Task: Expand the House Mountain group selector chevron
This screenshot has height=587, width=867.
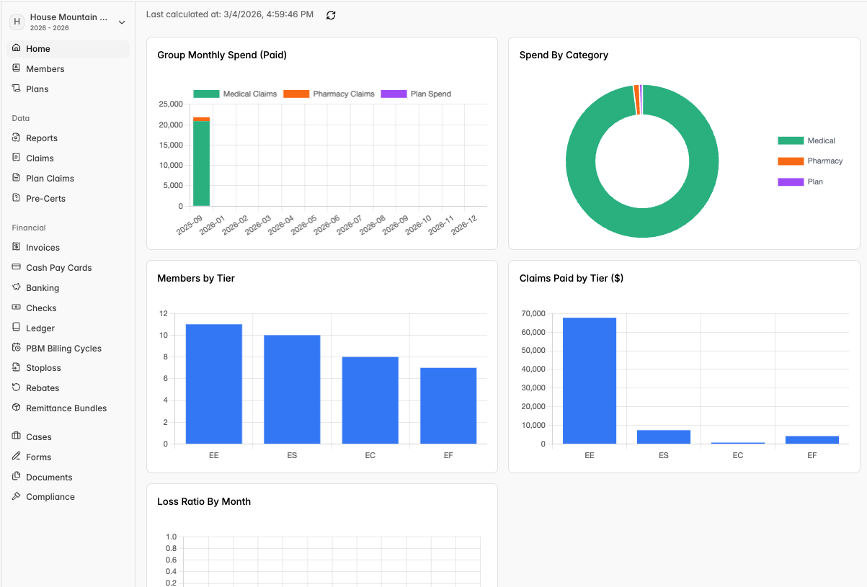Action: (122, 22)
